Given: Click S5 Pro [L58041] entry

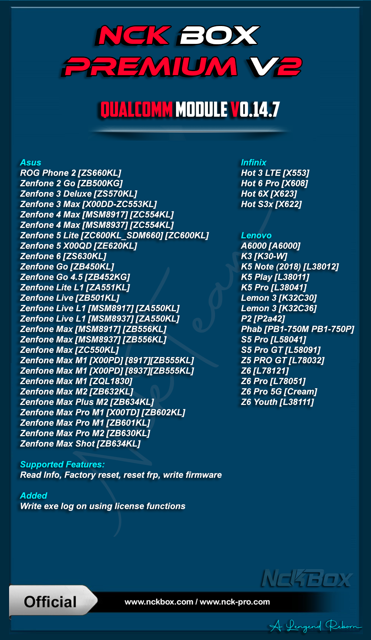Looking at the screenshot, I should point(274,340).
